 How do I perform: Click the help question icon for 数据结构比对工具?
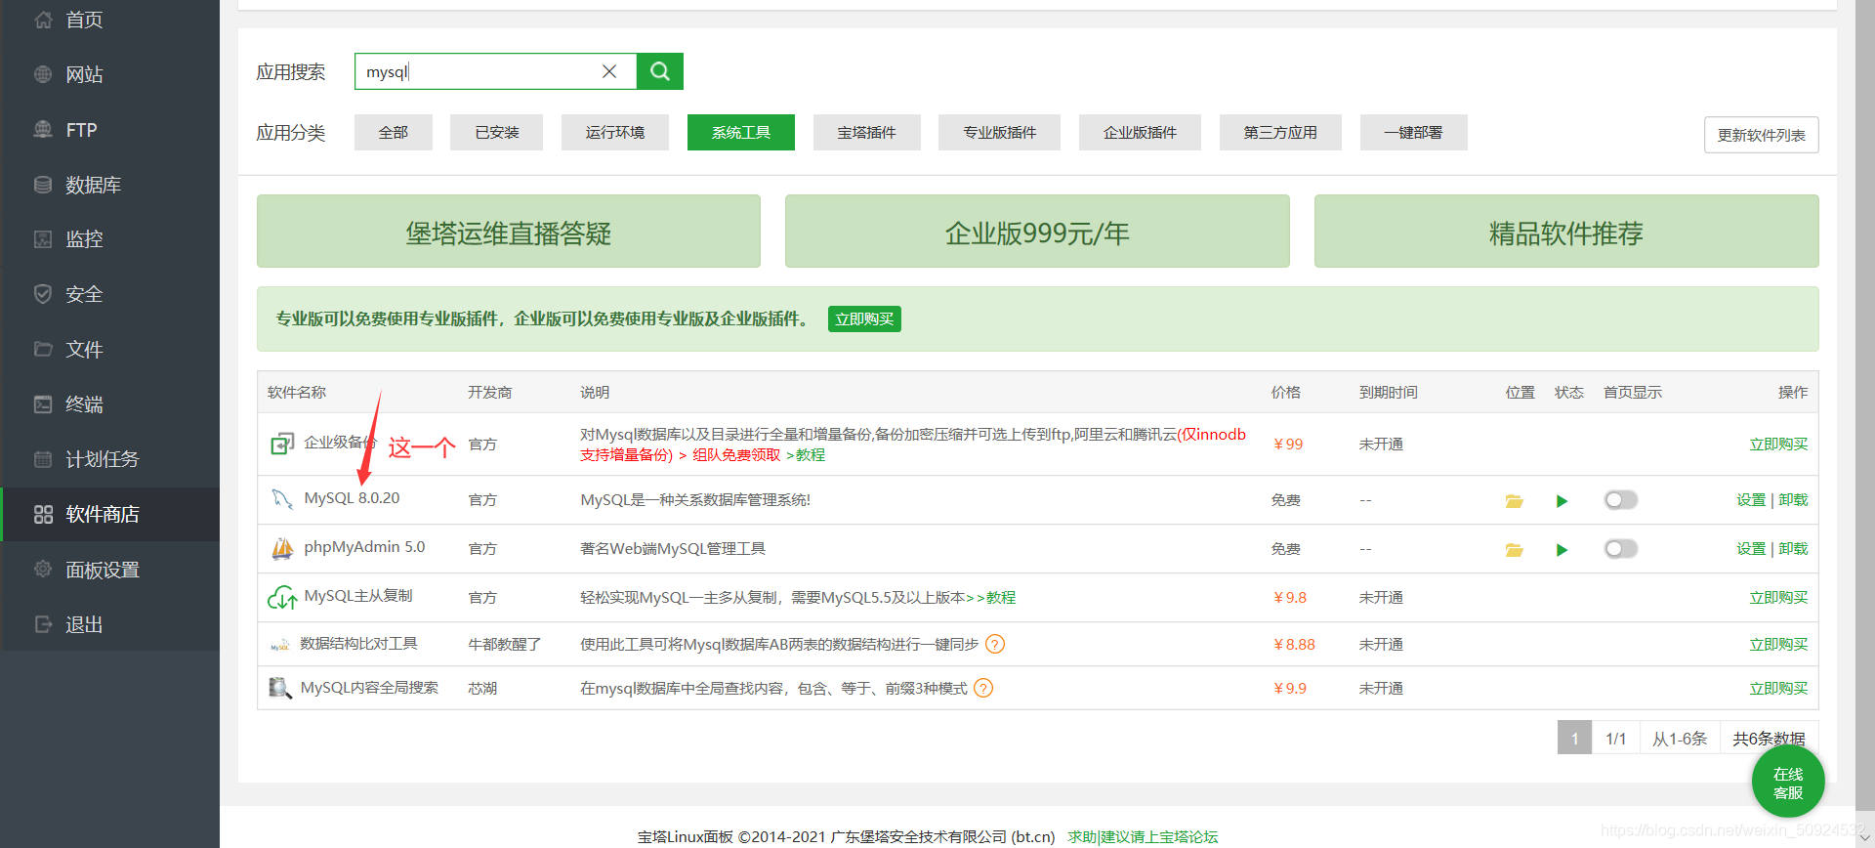pyautogui.click(x=995, y=645)
